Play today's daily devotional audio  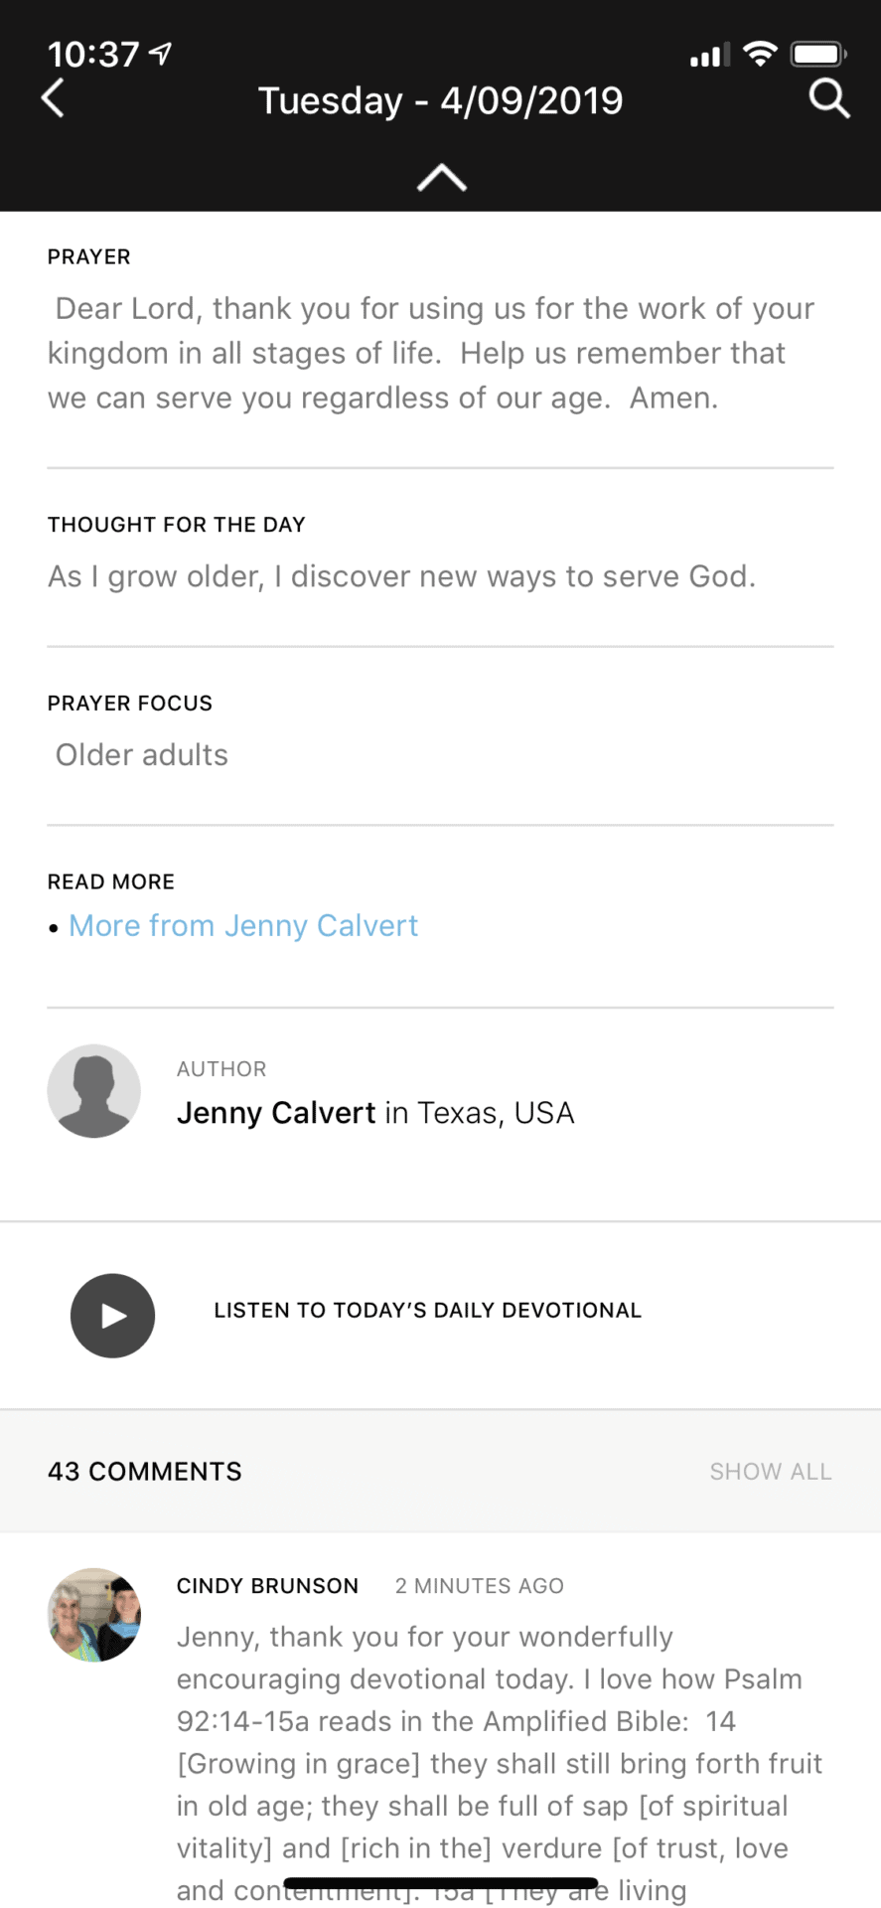pos(112,1316)
